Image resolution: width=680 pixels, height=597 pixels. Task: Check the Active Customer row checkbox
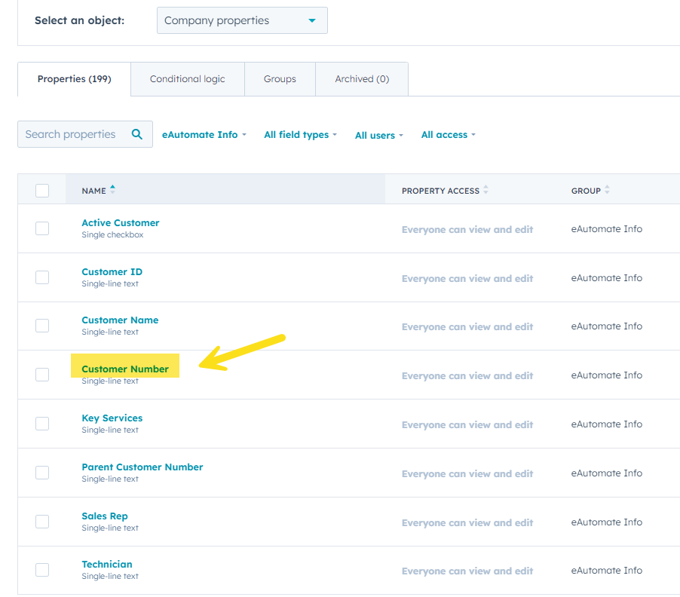click(42, 228)
